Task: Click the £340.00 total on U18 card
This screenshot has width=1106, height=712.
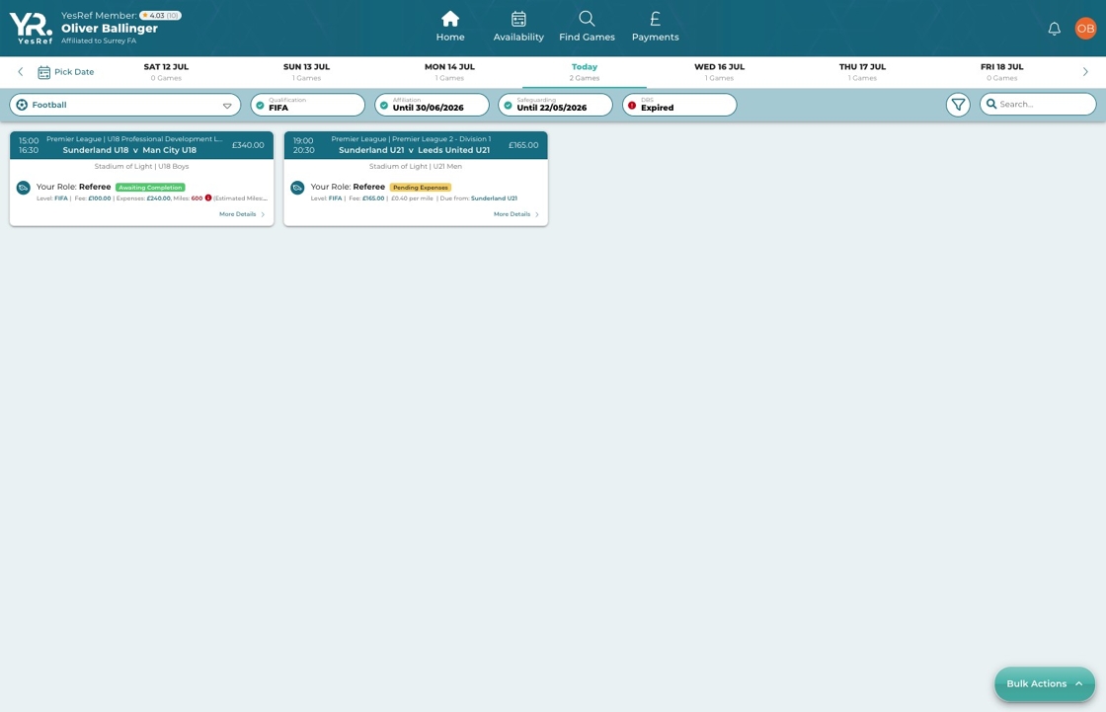Action: pyautogui.click(x=248, y=144)
